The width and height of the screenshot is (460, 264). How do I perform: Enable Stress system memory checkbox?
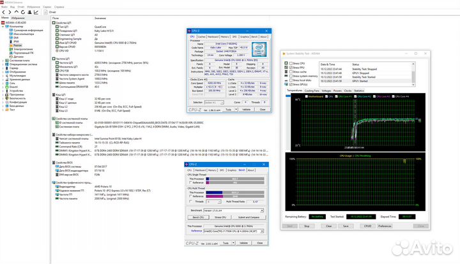pyautogui.click(x=291, y=76)
